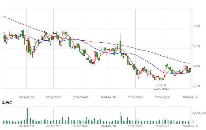
Task: Click 2024/06/21 under the volume chart
Action: (x=163, y=126)
